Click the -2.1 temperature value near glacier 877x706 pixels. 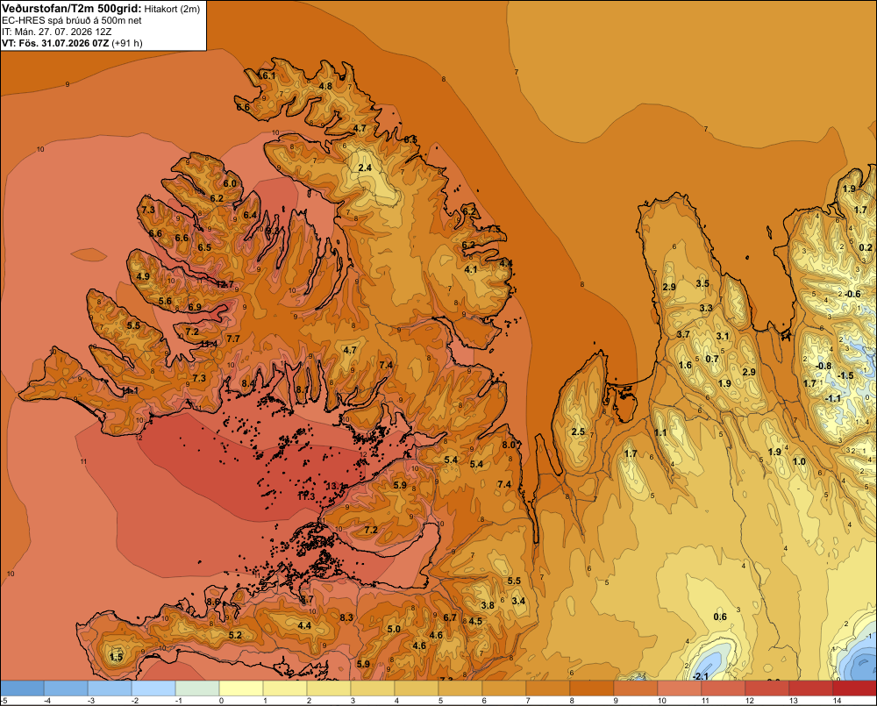pyautogui.click(x=700, y=676)
